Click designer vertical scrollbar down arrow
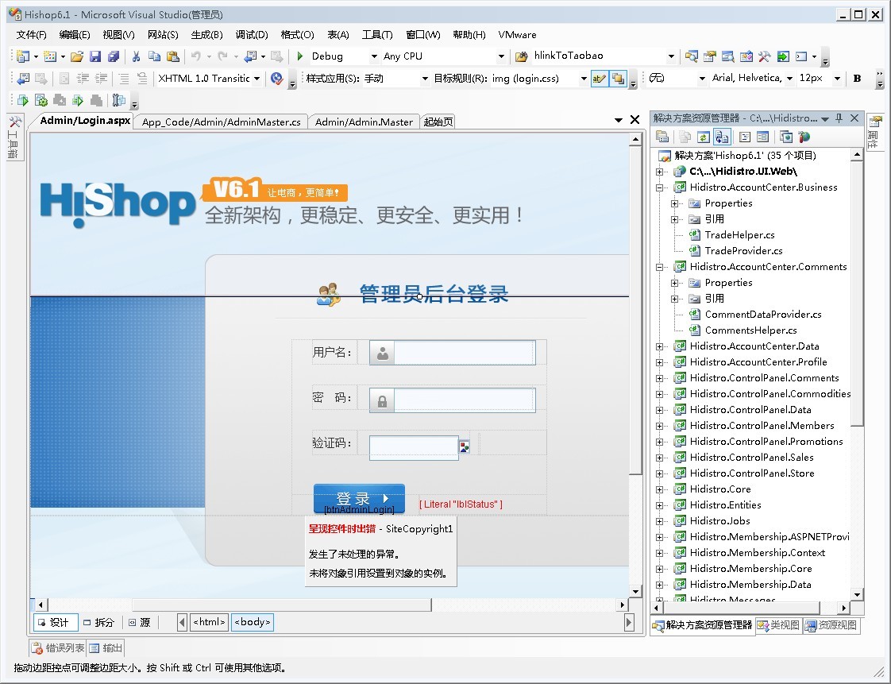The height and width of the screenshot is (684, 891). [636, 592]
